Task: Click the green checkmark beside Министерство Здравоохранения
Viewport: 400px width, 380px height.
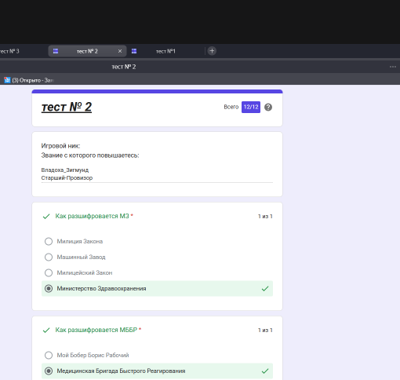Action: click(265, 289)
